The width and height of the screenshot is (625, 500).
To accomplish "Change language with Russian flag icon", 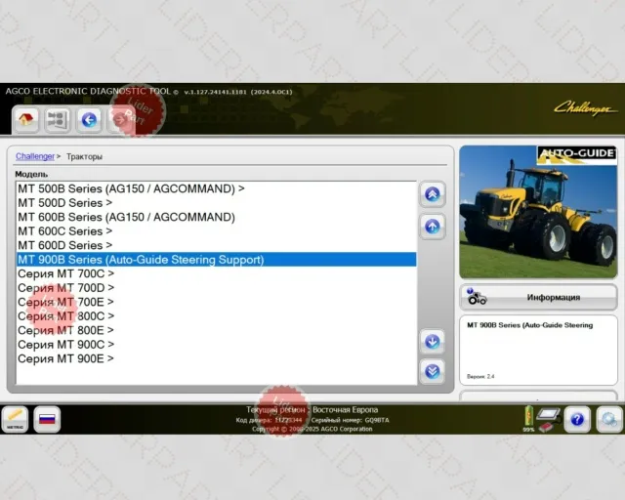I will point(47,419).
